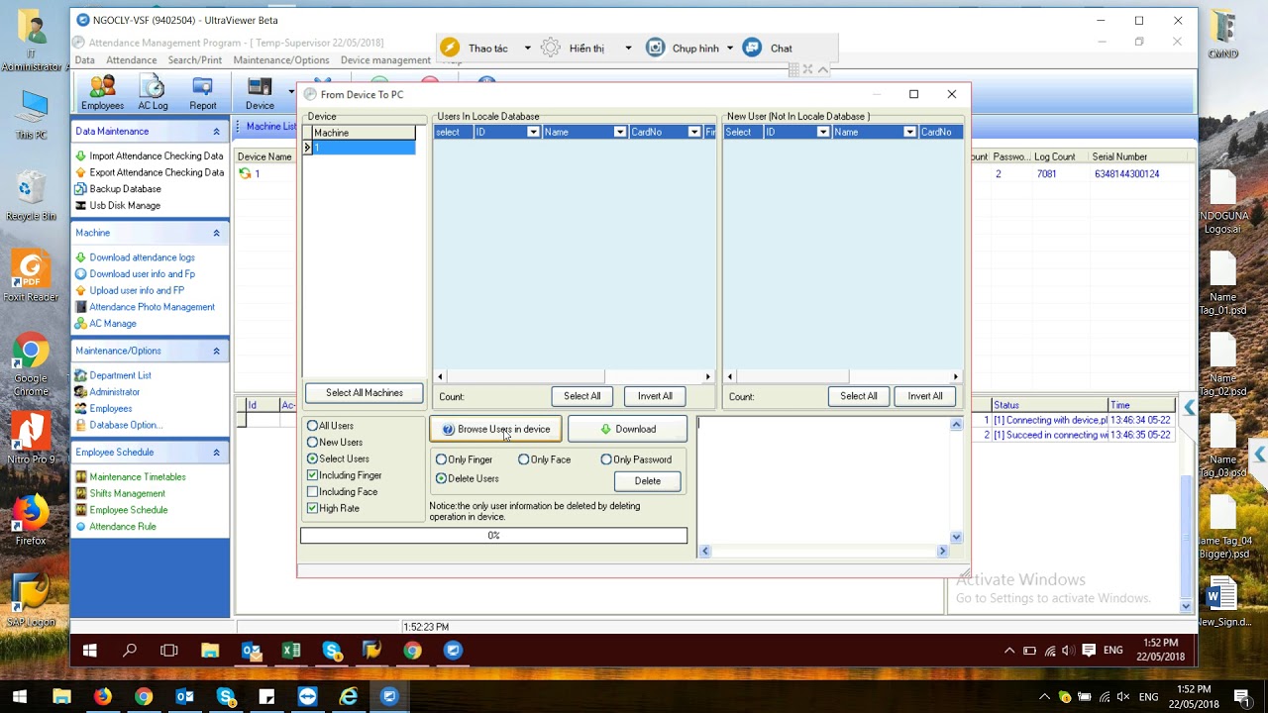
Task: Click Browse Users in device button
Action: pos(495,429)
